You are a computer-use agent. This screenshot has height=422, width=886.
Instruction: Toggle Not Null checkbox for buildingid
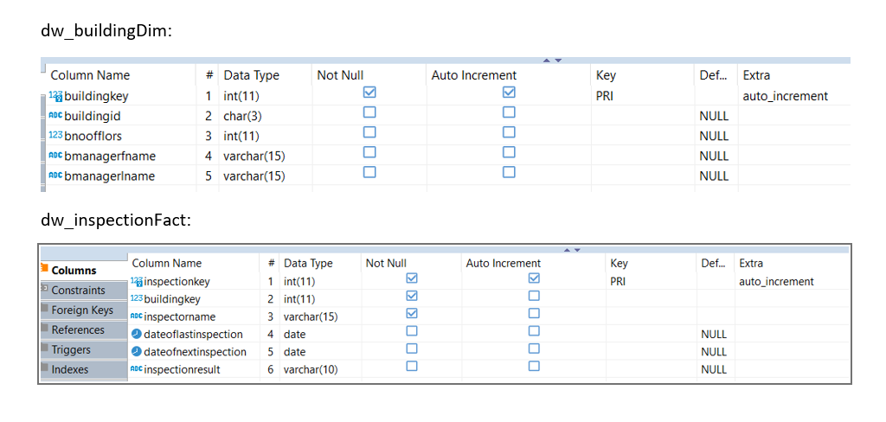coord(369,112)
